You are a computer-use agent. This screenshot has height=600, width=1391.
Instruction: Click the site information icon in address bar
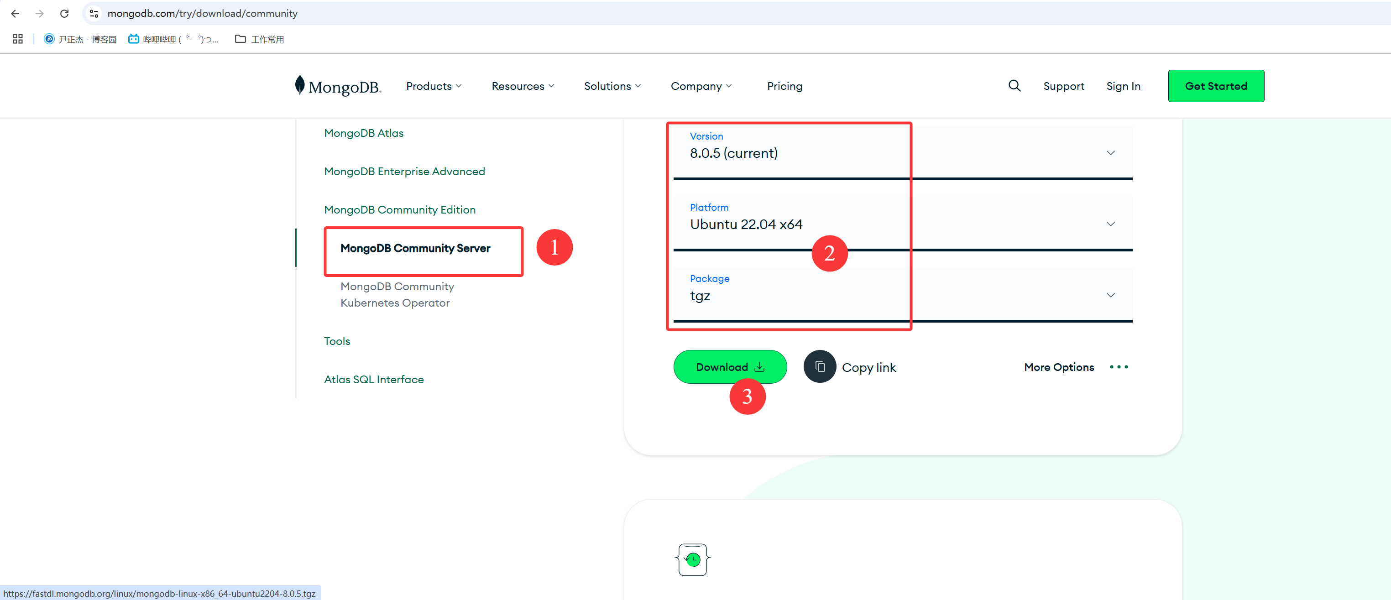[x=94, y=14]
